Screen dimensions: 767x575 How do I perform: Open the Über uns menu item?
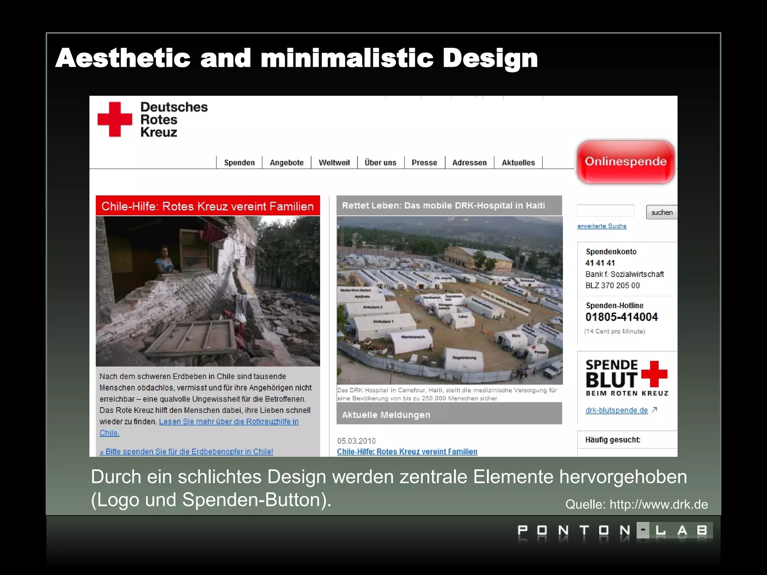pos(381,162)
